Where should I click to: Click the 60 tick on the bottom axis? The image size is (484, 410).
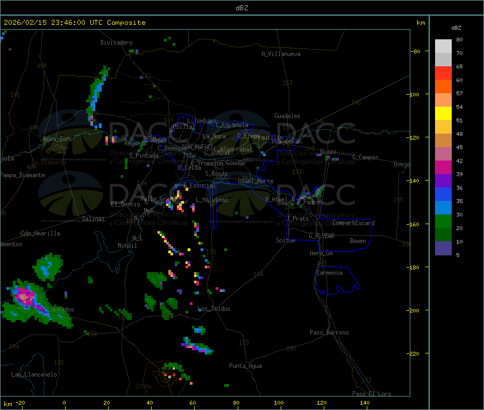193,402
